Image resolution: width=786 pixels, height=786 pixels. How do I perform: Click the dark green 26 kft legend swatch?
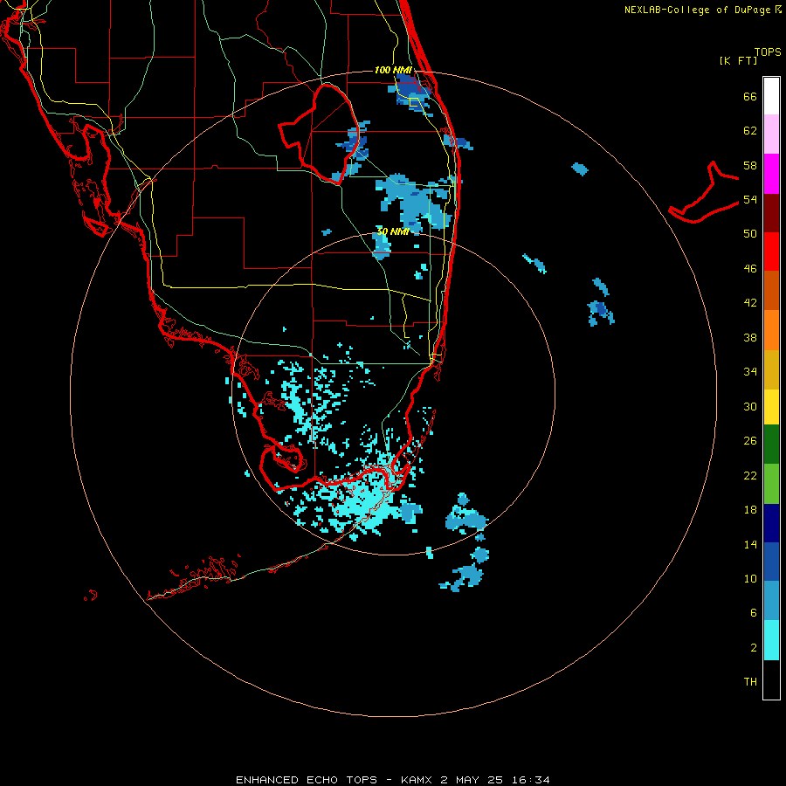[x=771, y=445]
